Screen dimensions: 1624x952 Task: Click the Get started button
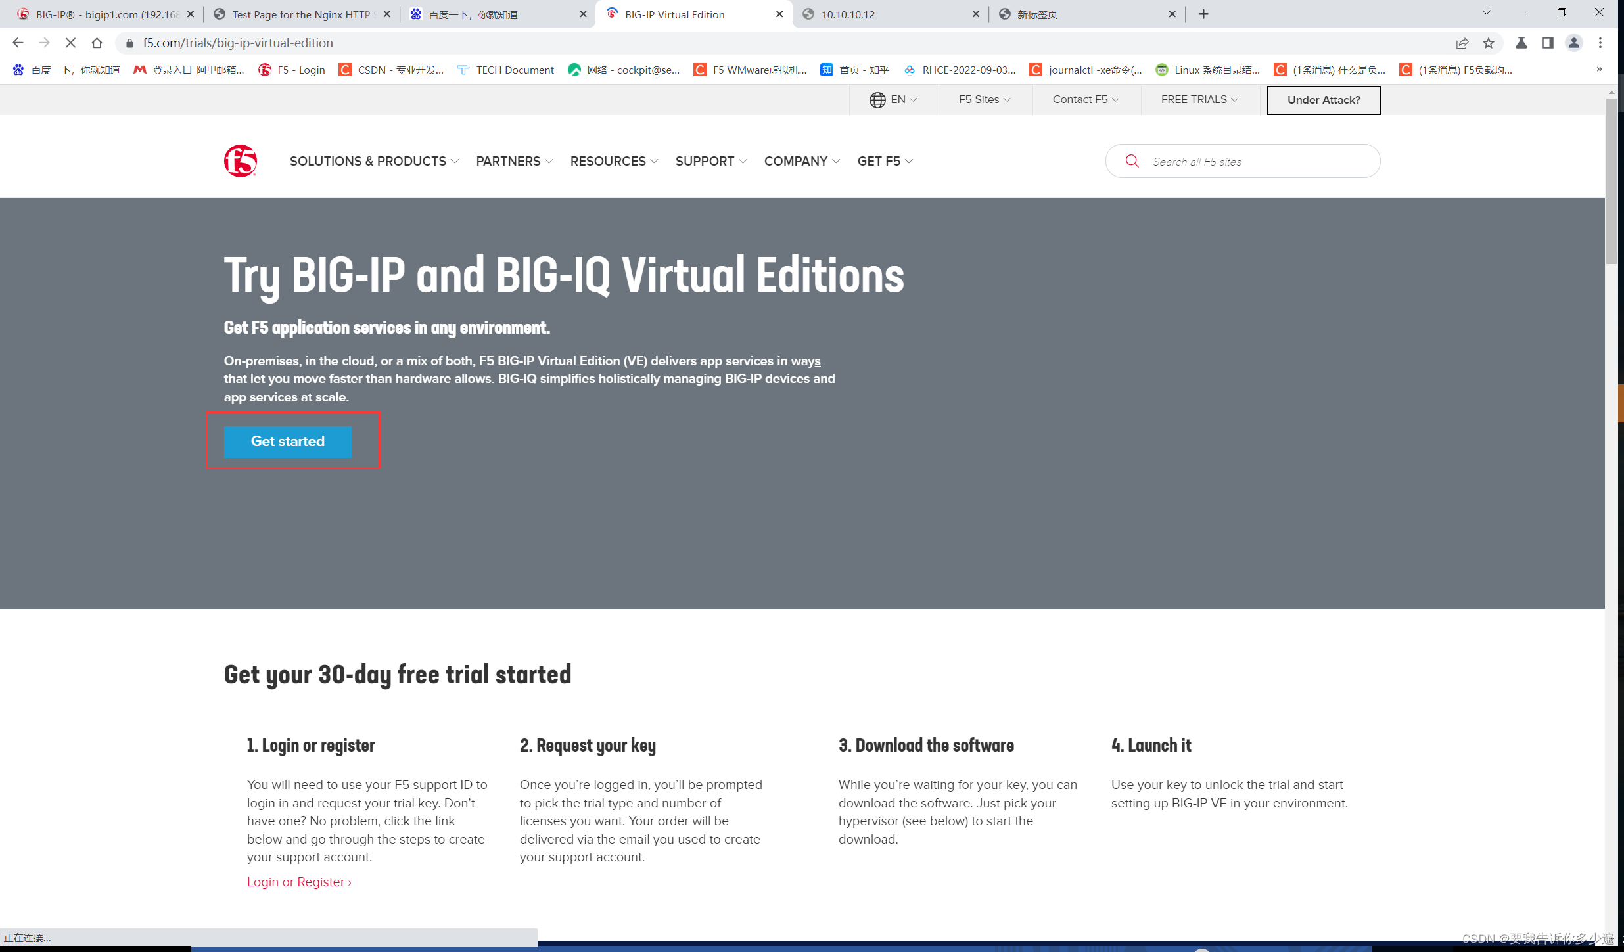point(287,442)
